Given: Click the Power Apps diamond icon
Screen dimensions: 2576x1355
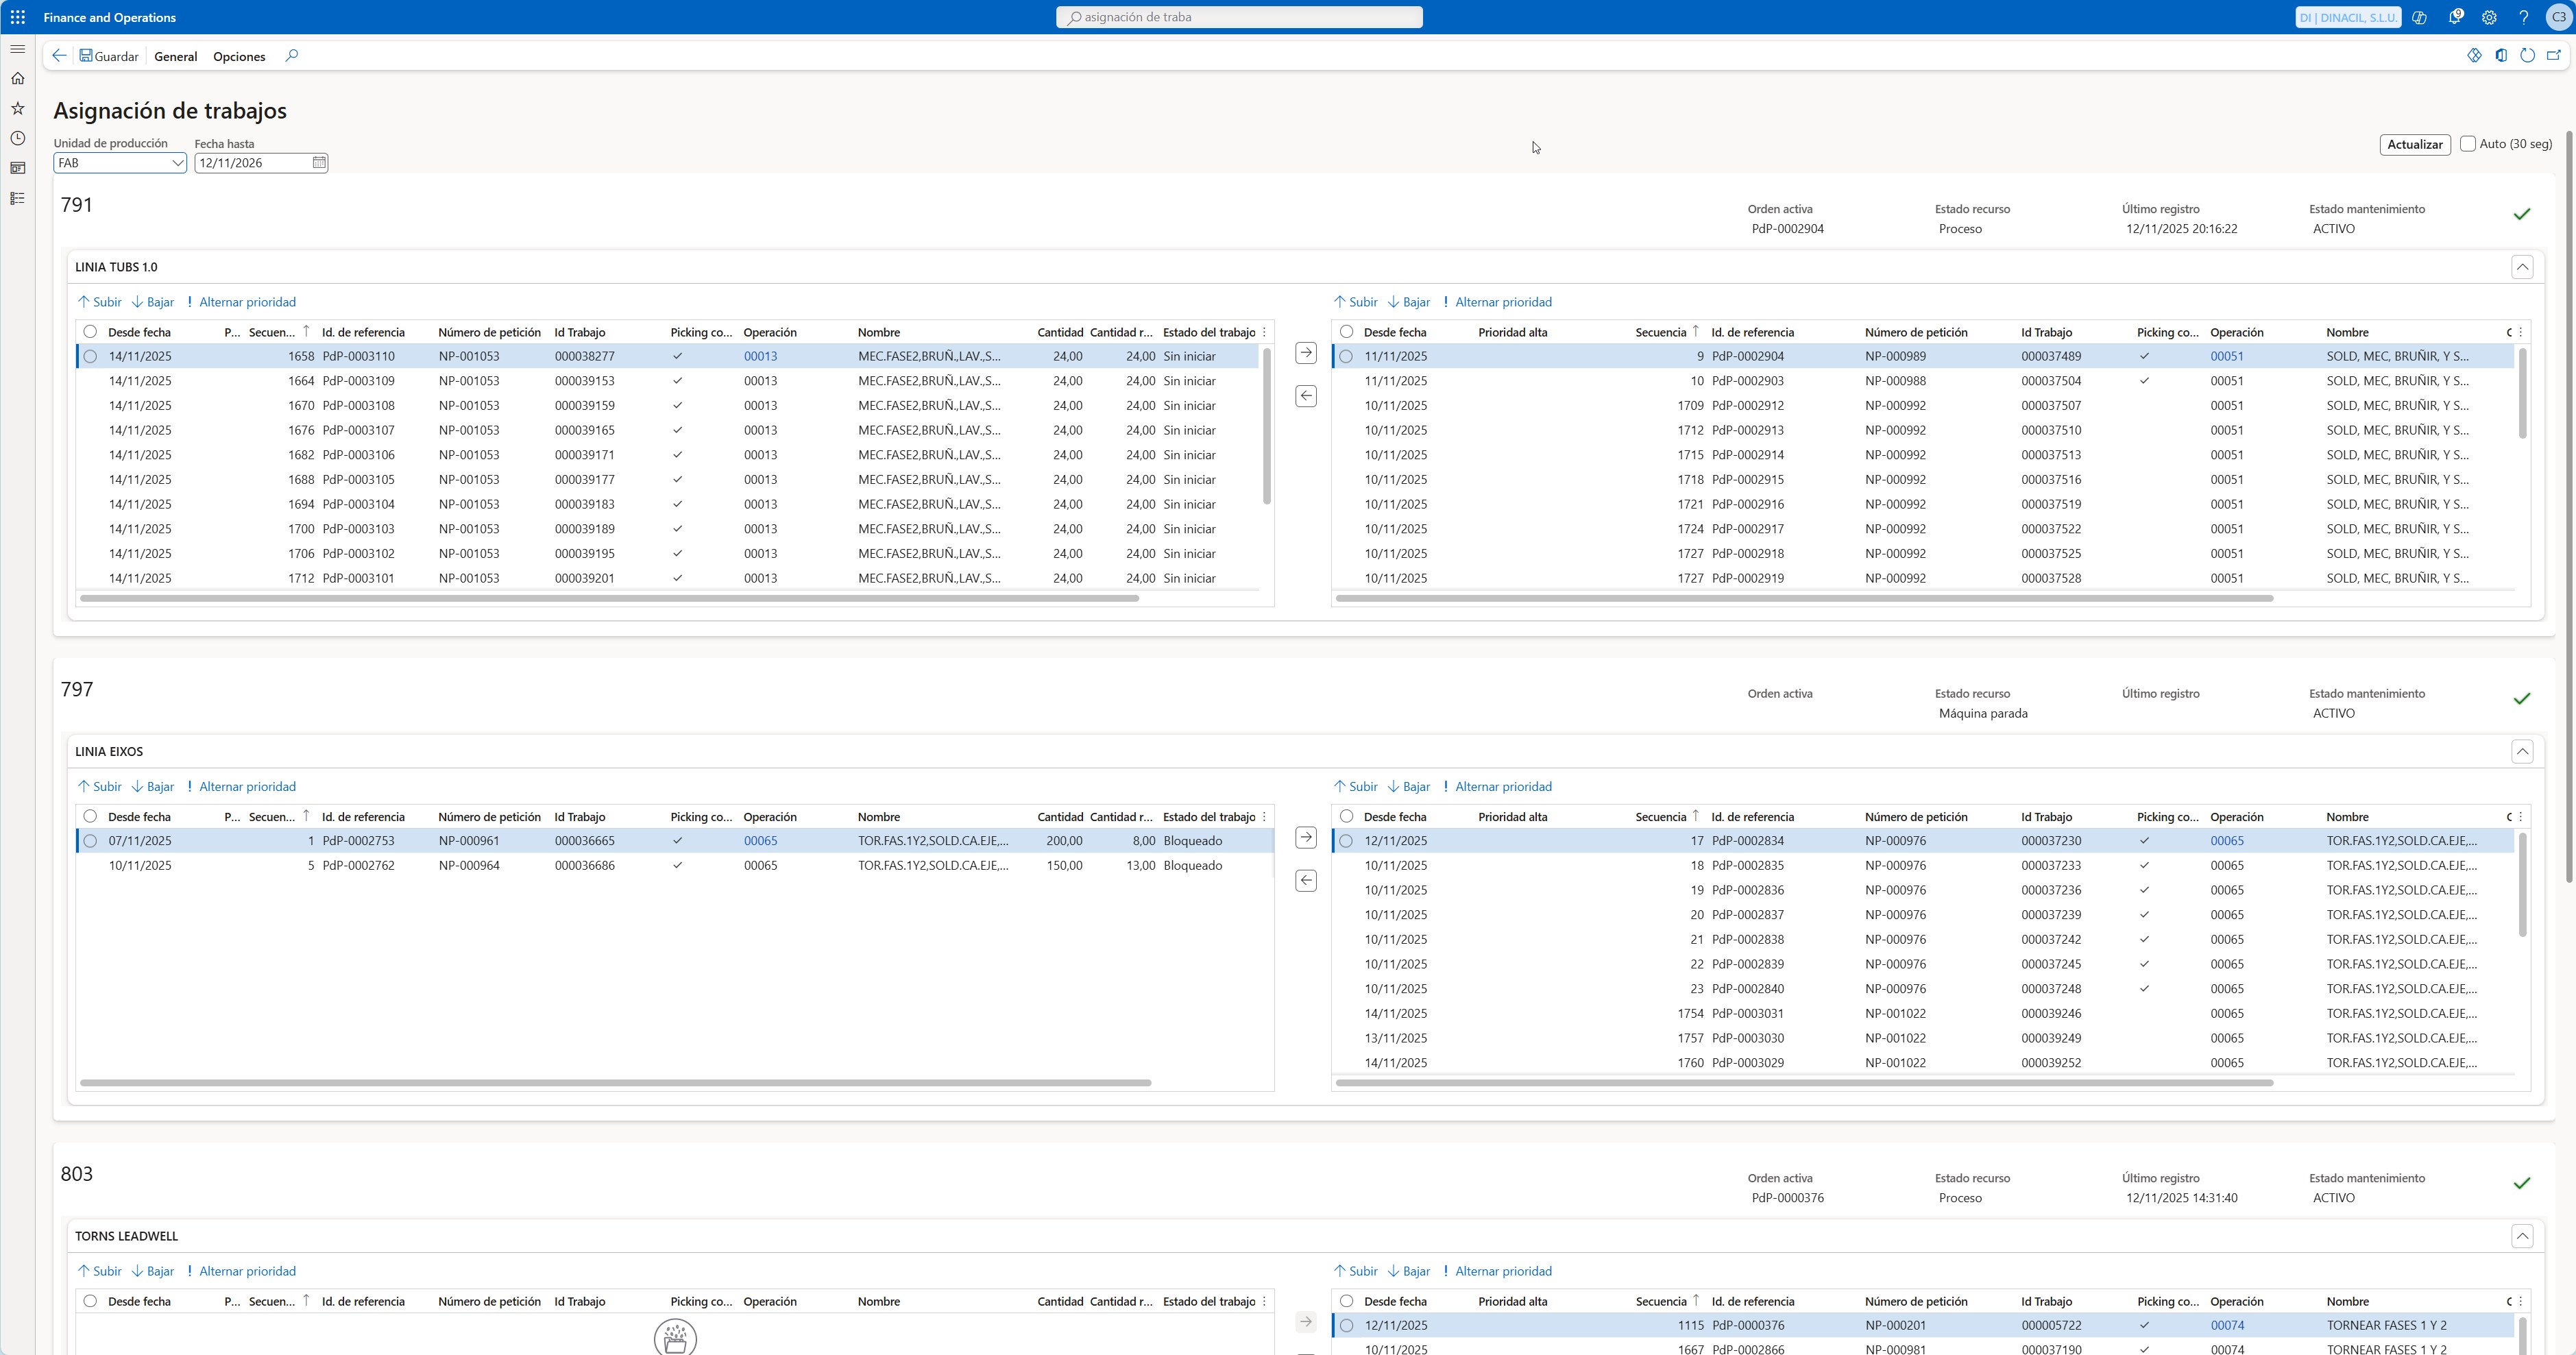Looking at the screenshot, I should pyautogui.click(x=2474, y=56).
